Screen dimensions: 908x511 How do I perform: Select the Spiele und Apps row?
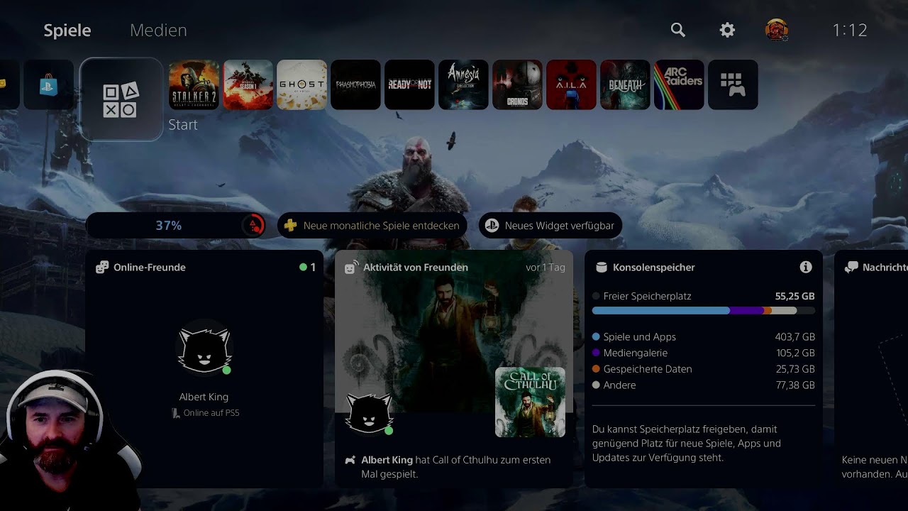(x=704, y=337)
